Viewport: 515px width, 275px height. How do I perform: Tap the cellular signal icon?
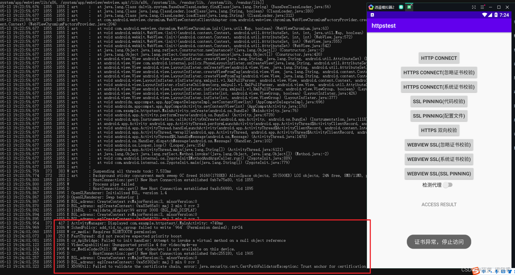coord(490,15)
